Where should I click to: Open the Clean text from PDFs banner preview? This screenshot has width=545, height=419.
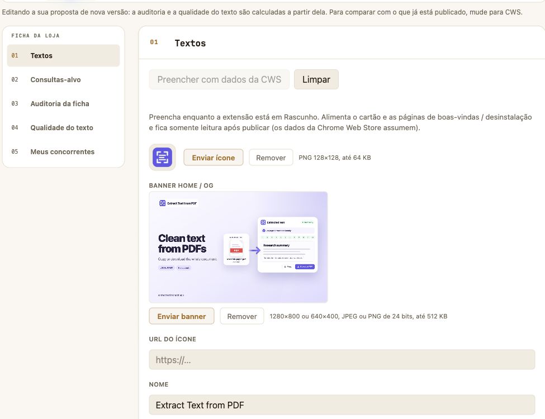pos(238,247)
